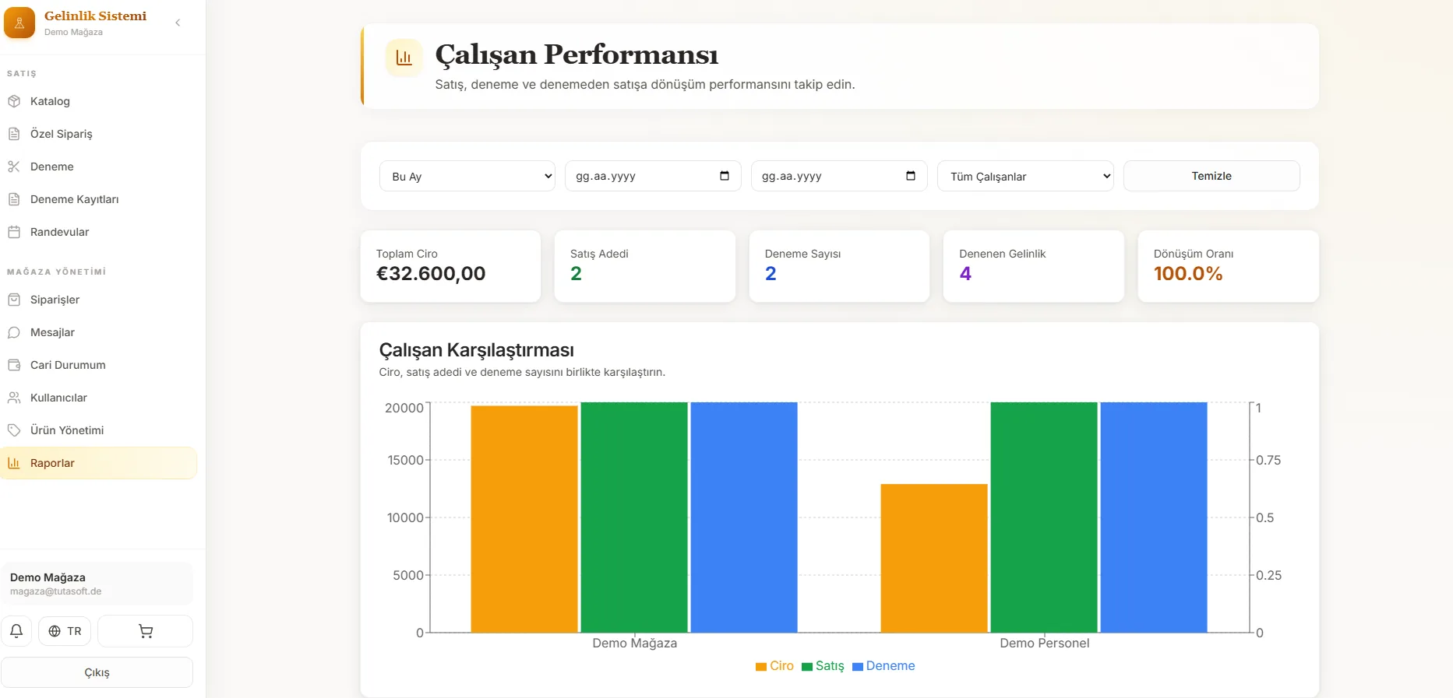1453x698 pixels.
Task: Click the Randevular calendar icon
Action: [x=14, y=232]
